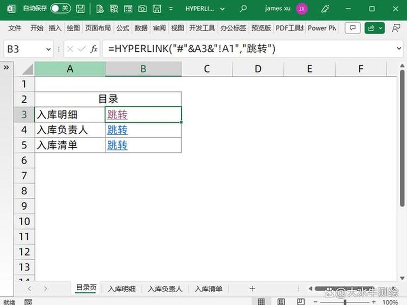Open the 预览版 ribbon tab
The width and height of the screenshot is (407, 305).
click(261, 28)
